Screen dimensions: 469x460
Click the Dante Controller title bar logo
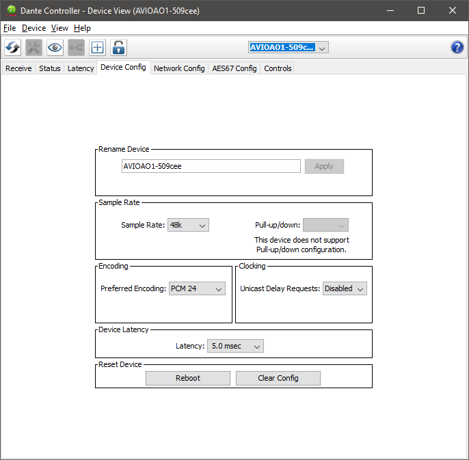tap(12, 10)
